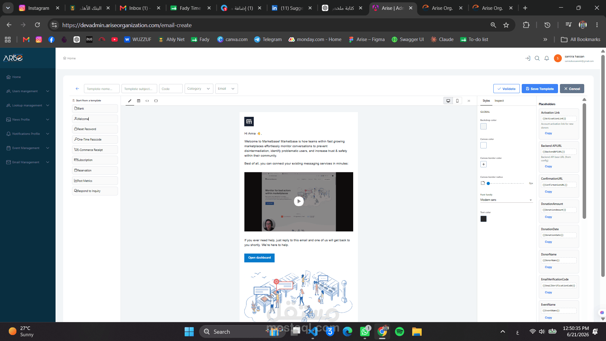
Task: Open the Email type dropdown
Action: (226, 89)
